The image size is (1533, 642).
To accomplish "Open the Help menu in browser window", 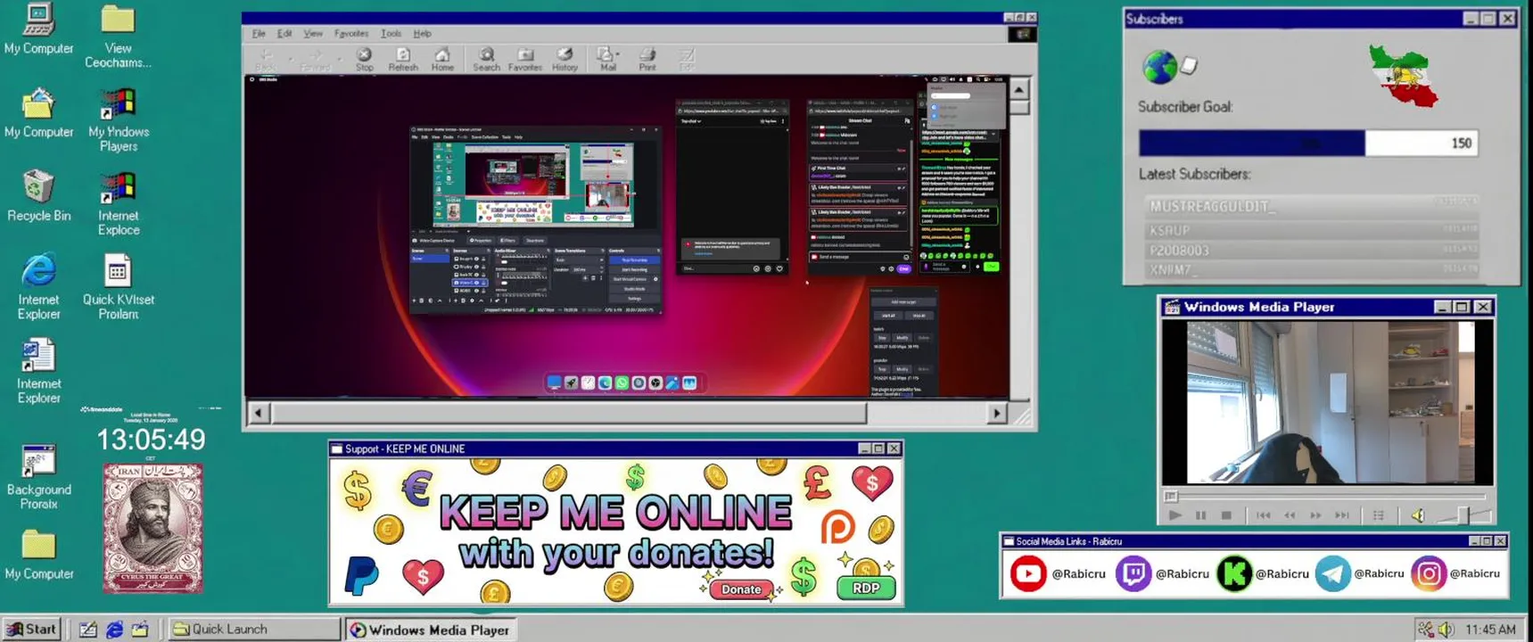I will click(x=423, y=34).
